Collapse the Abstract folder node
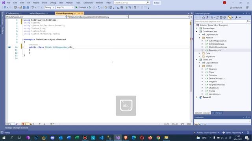 point(200,38)
